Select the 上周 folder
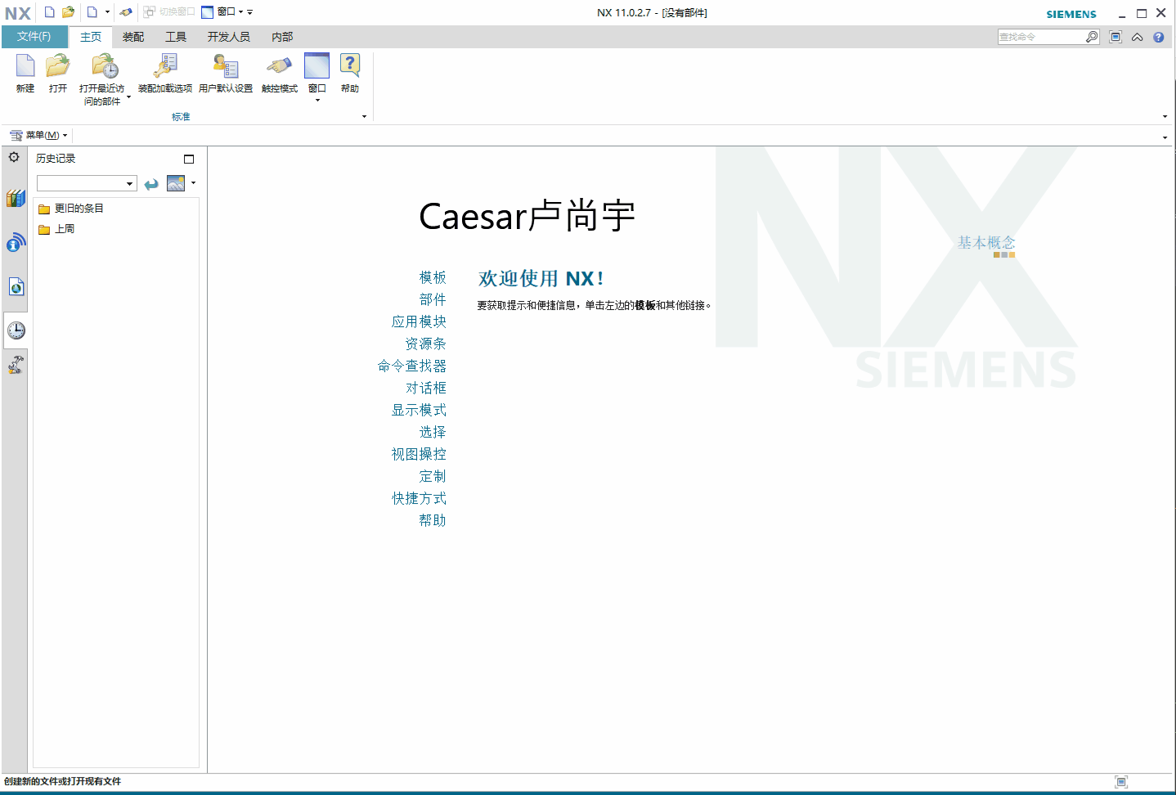The image size is (1176, 795). (x=56, y=229)
